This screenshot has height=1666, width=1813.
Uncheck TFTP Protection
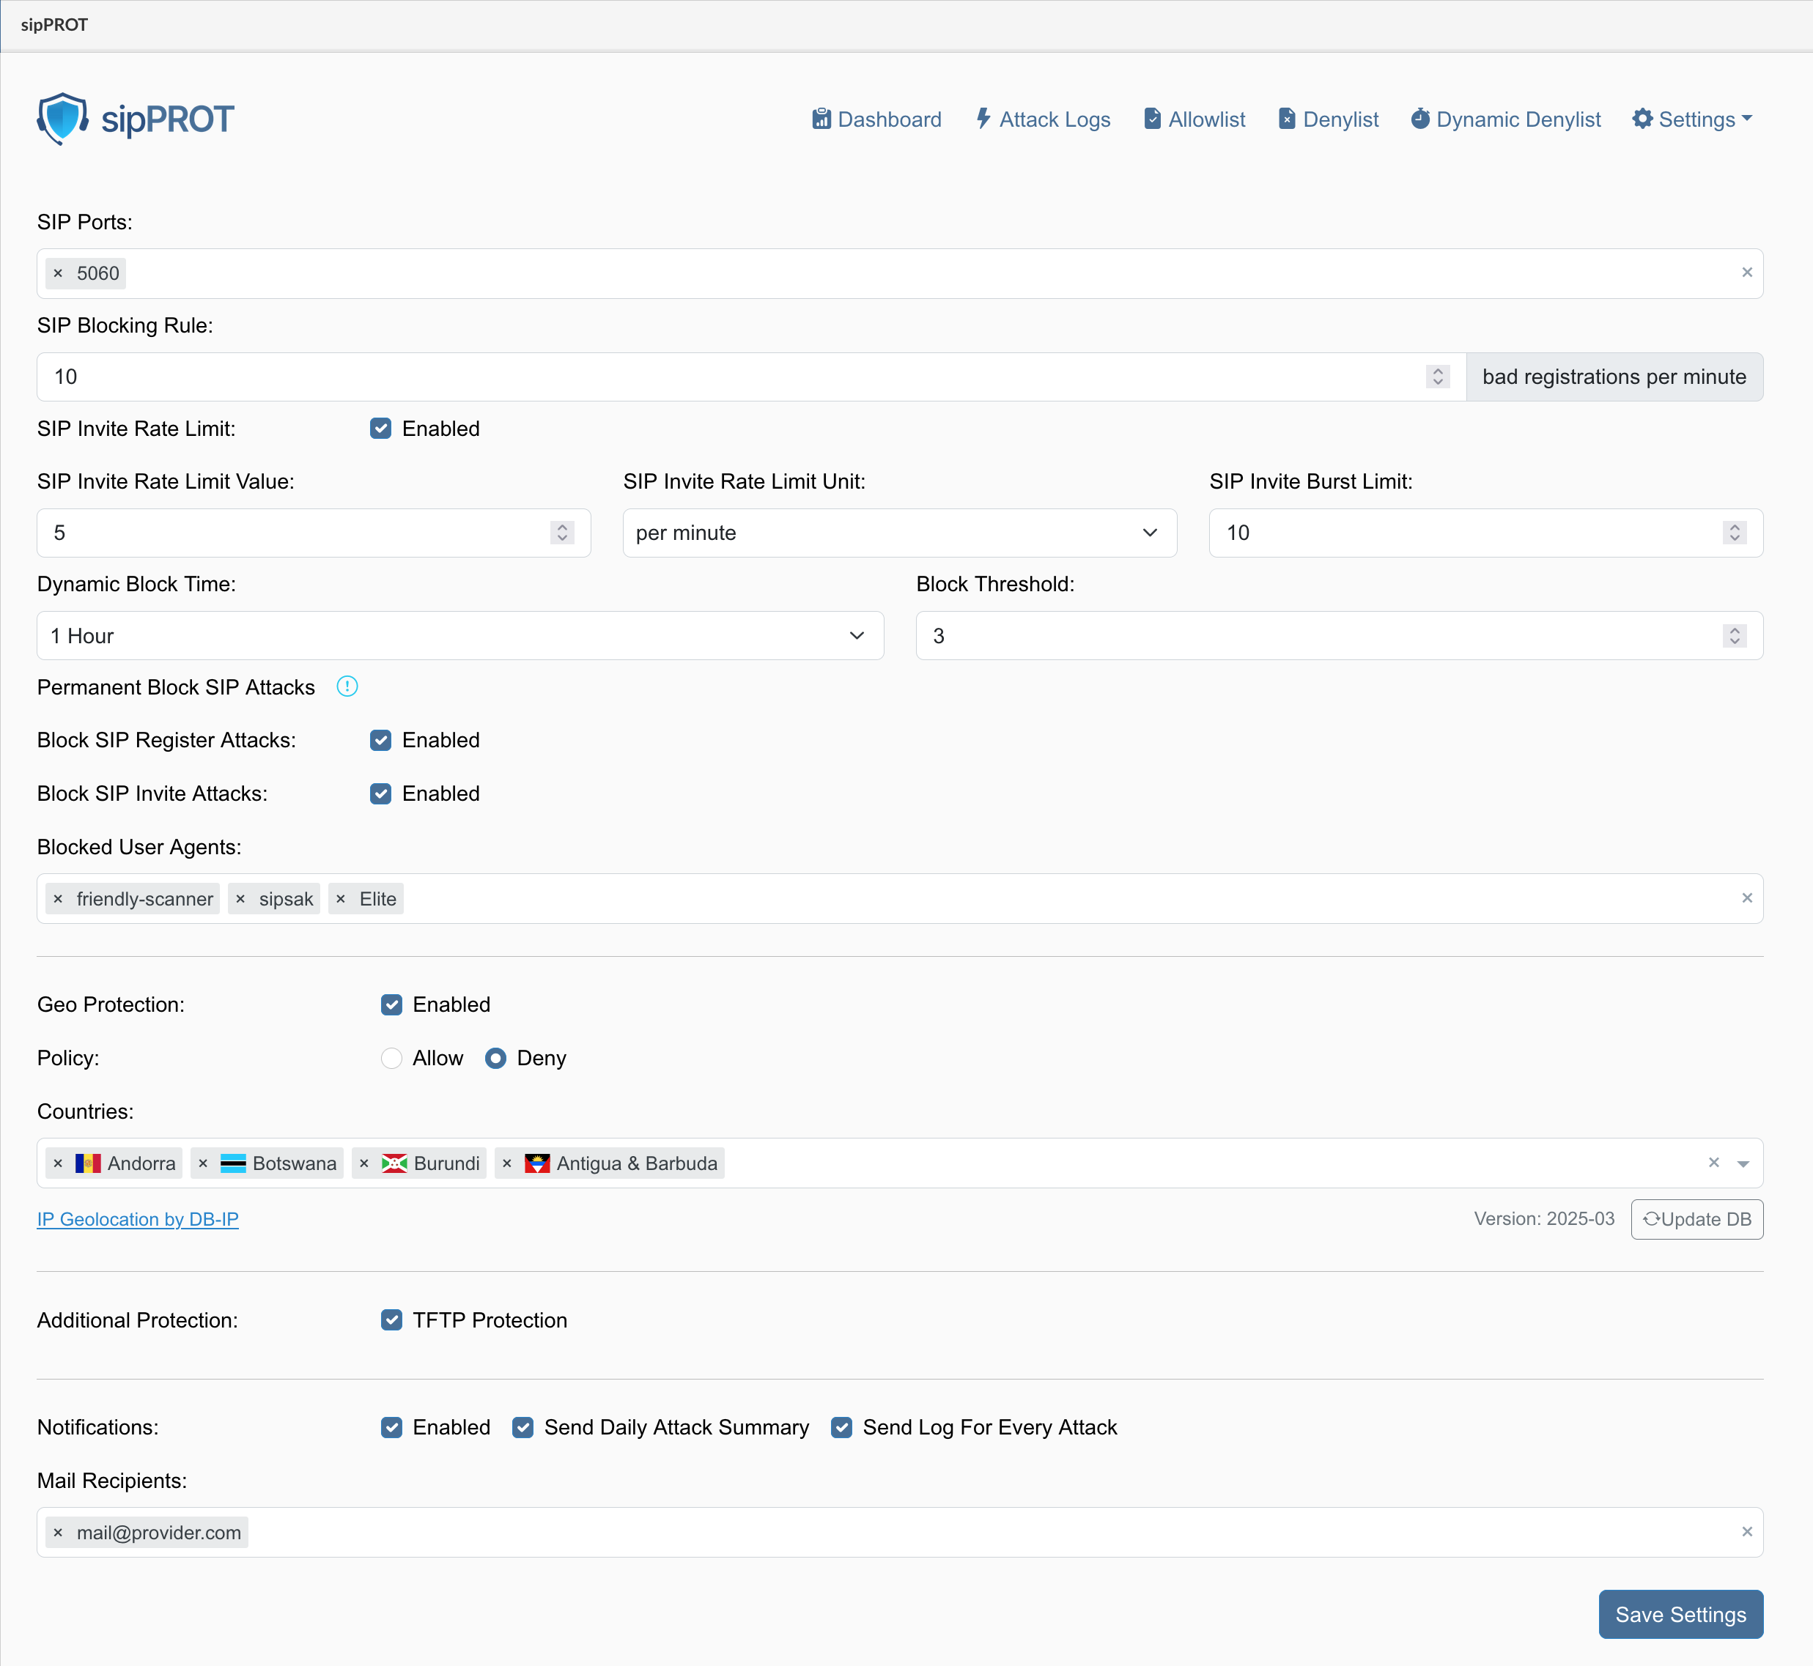pos(391,1319)
